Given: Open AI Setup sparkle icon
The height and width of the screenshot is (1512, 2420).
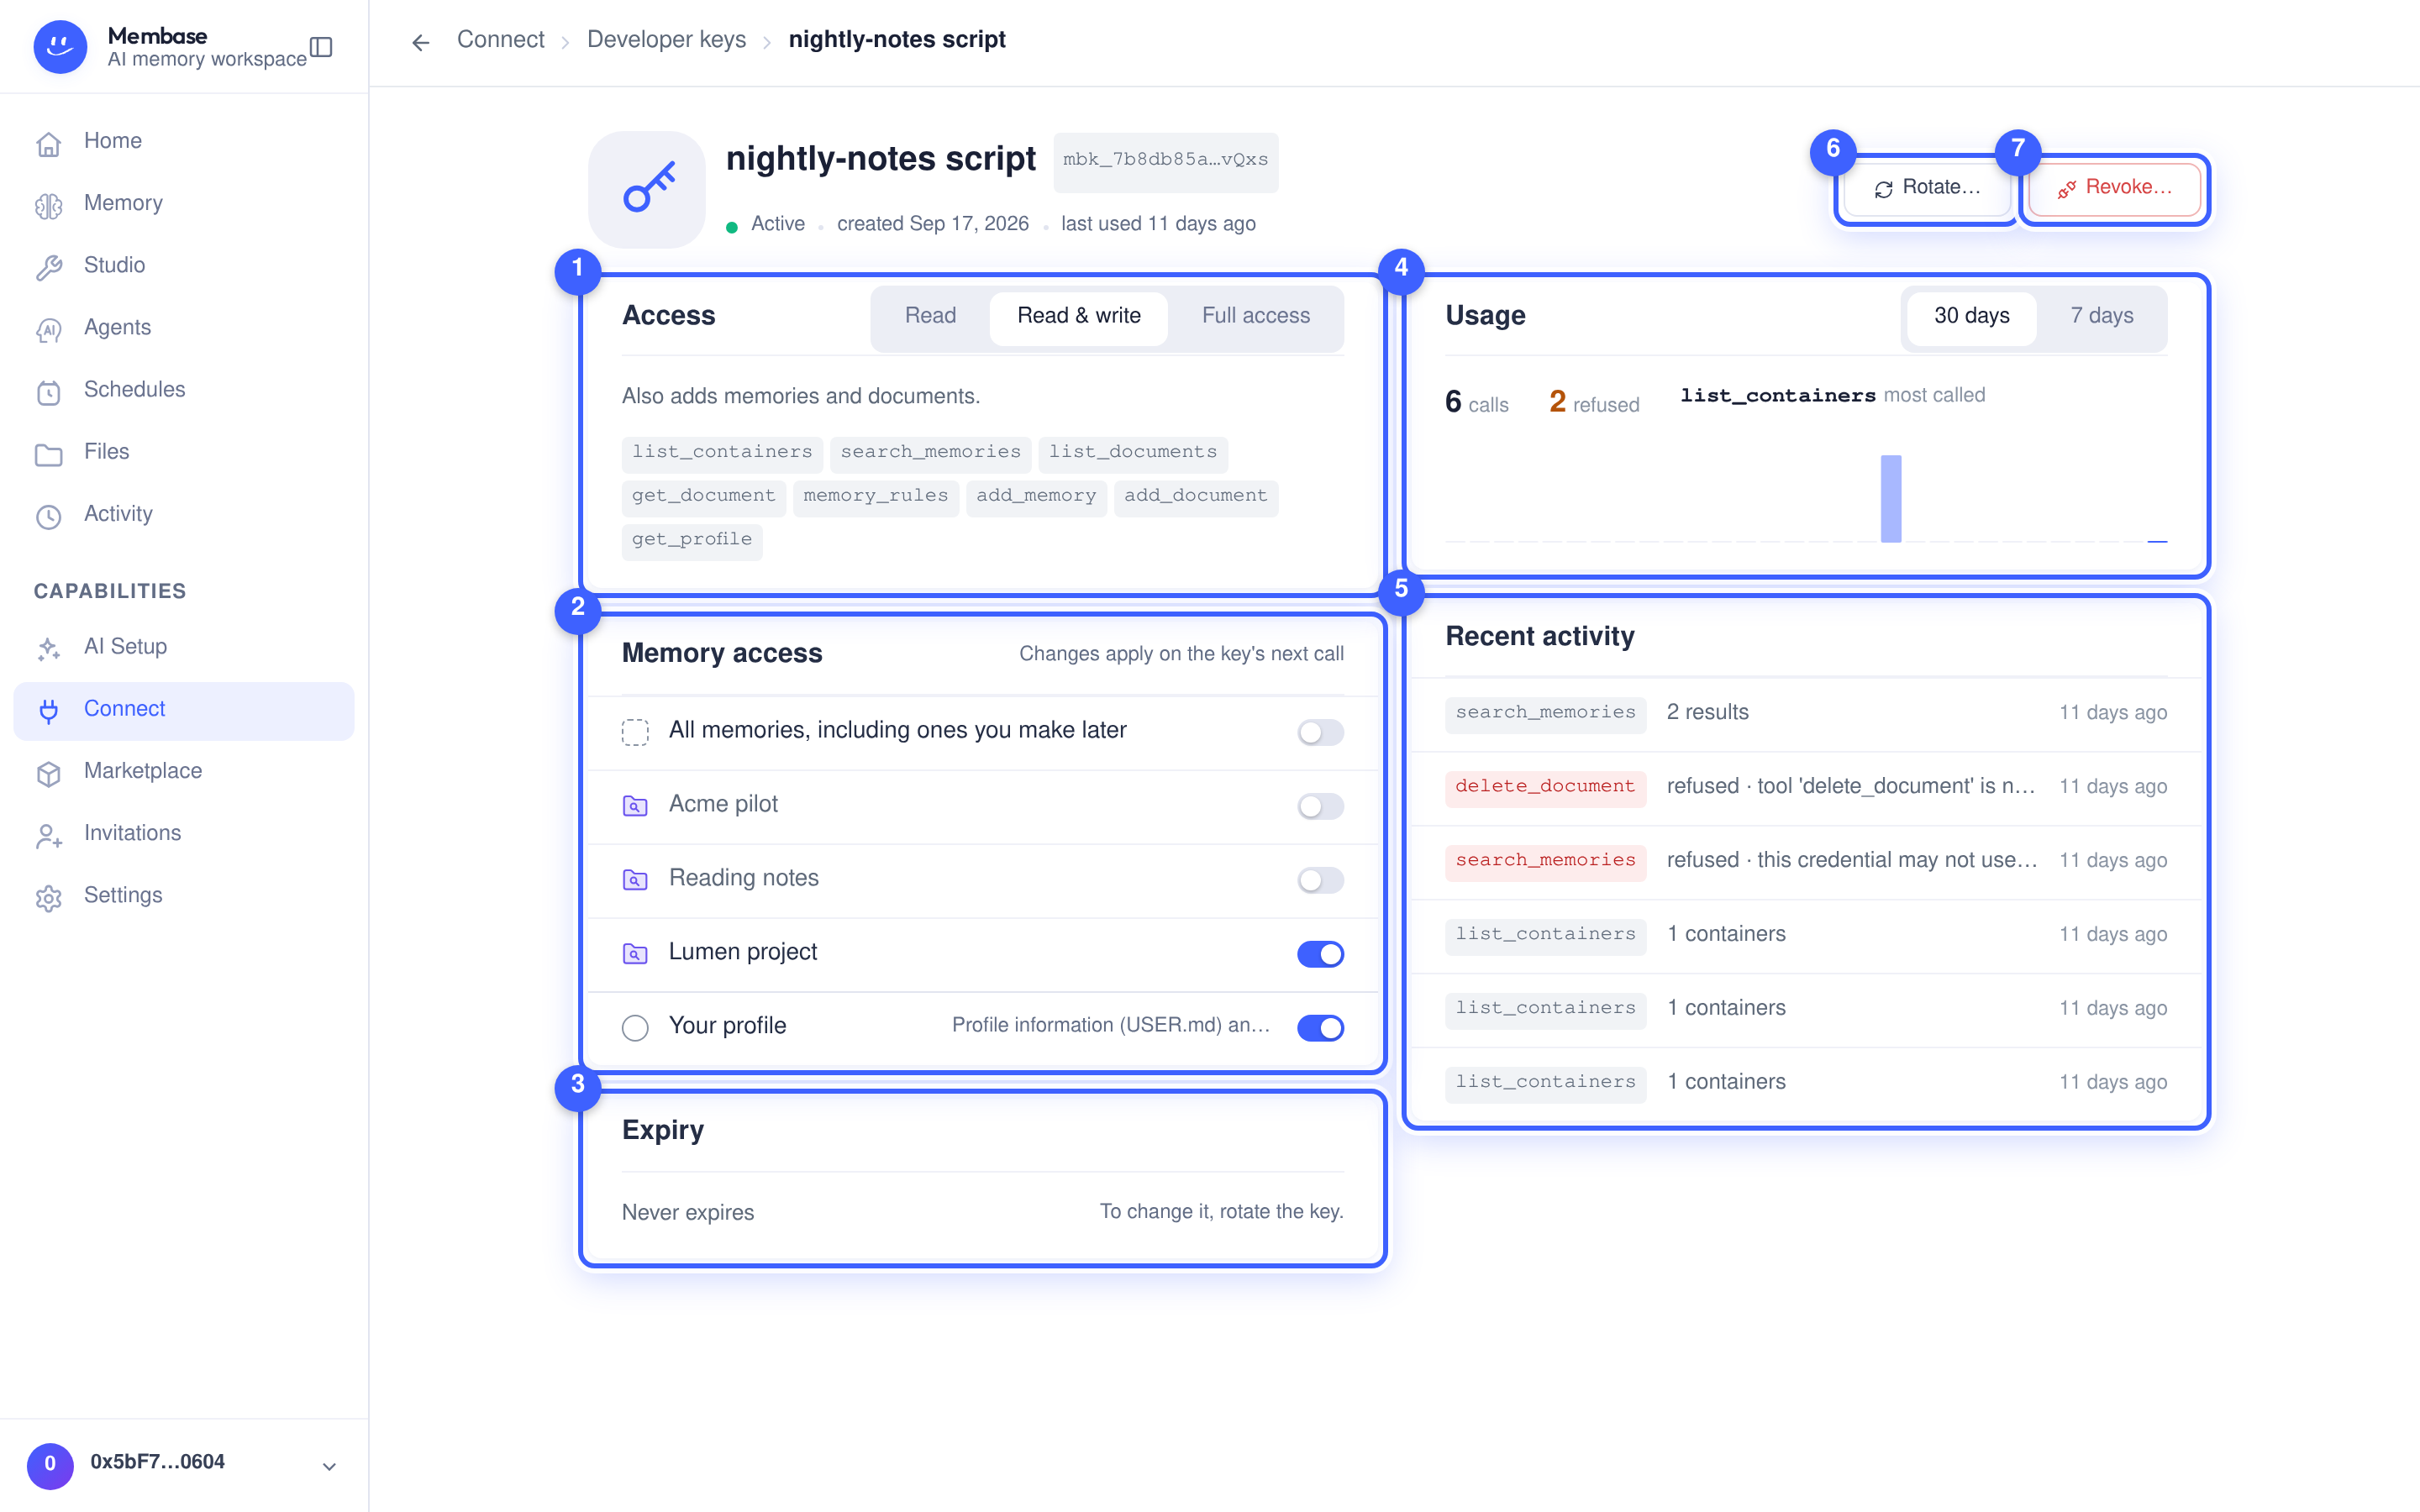Looking at the screenshot, I should [x=49, y=648].
